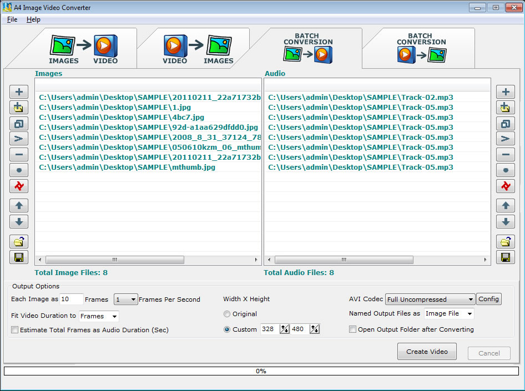
Task: Click red clear icon left of Images list
Action: coord(19,186)
